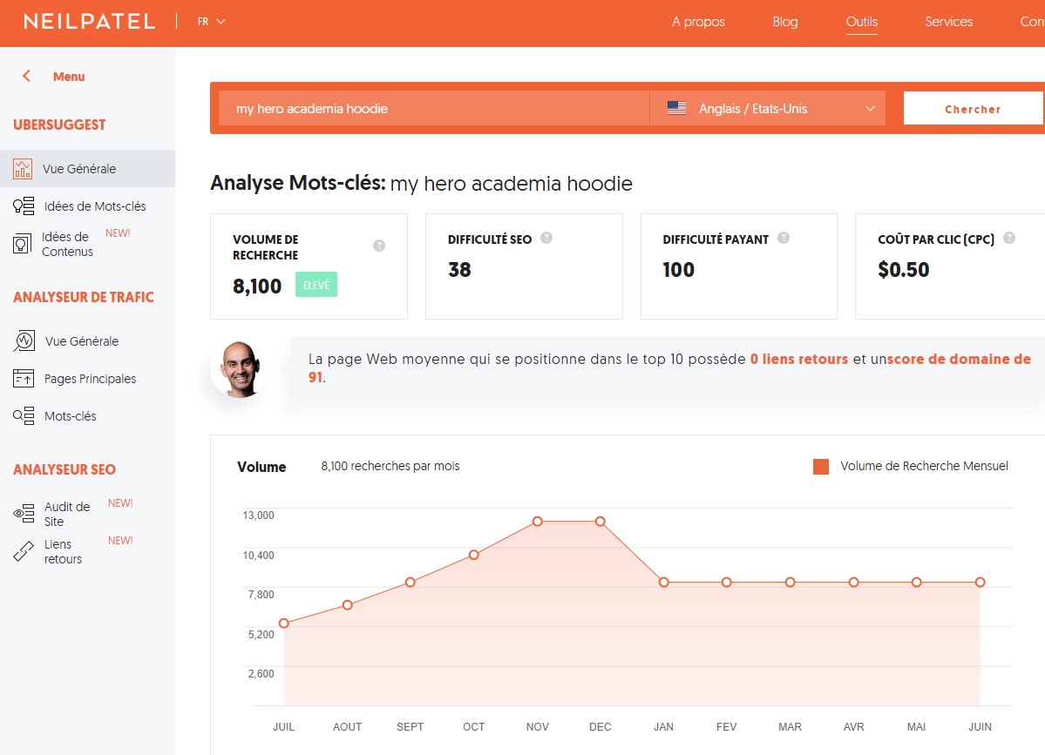Click the Chercher button
Image resolution: width=1045 pixels, height=755 pixels.
pos(973,108)
